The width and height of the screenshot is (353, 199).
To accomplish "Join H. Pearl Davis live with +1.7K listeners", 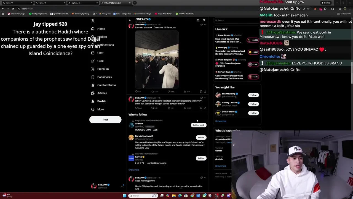I will click(x=253, y=77).
